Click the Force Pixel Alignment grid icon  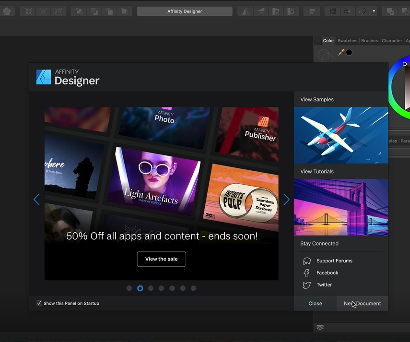[333, 11]
